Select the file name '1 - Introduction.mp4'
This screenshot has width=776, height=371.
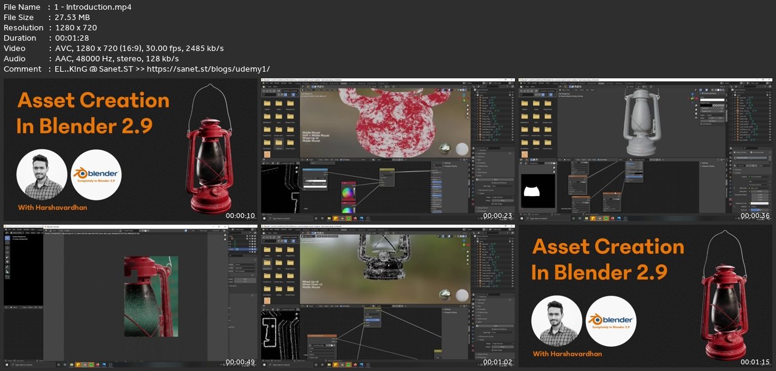[93, 7]
